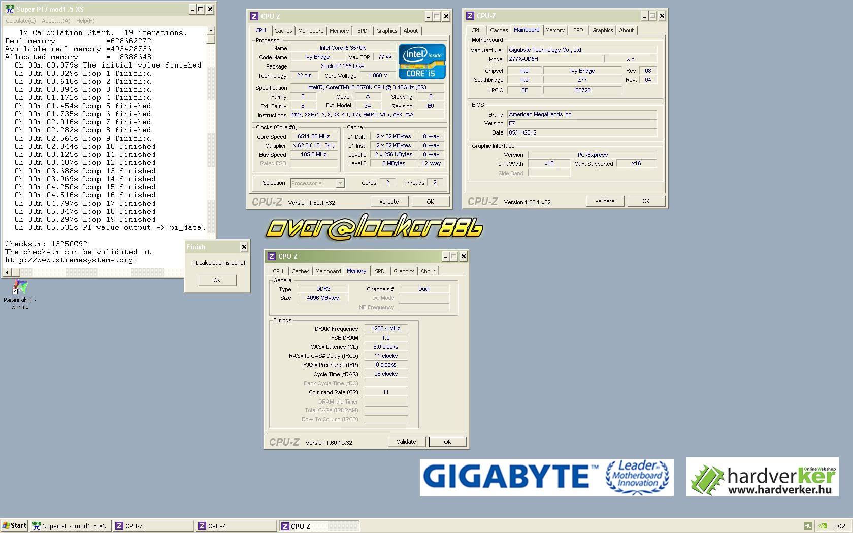This screenshot has width=853, height=533.
Task: Click the Core Voltage 1.860 V field
Action: pos(377,75)
